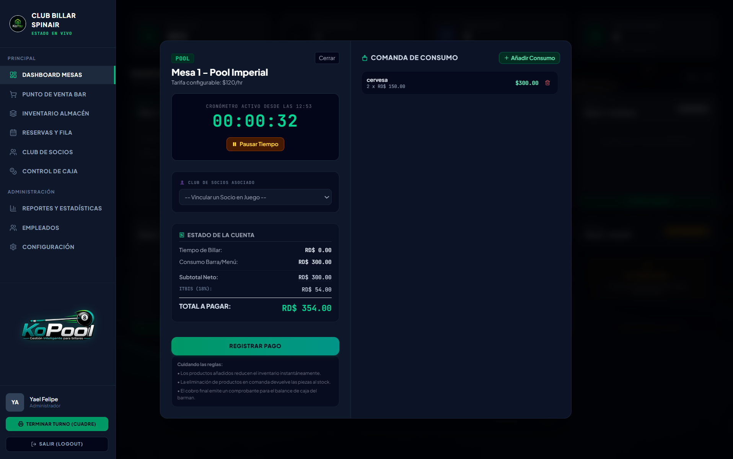Click the member icon beside Club de Socios Asociado
The height and width of the screenshot is (459, 733).
182,182
